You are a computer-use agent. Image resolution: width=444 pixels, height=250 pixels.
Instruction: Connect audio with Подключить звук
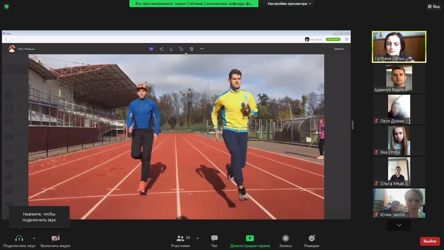tap(19, 241)
